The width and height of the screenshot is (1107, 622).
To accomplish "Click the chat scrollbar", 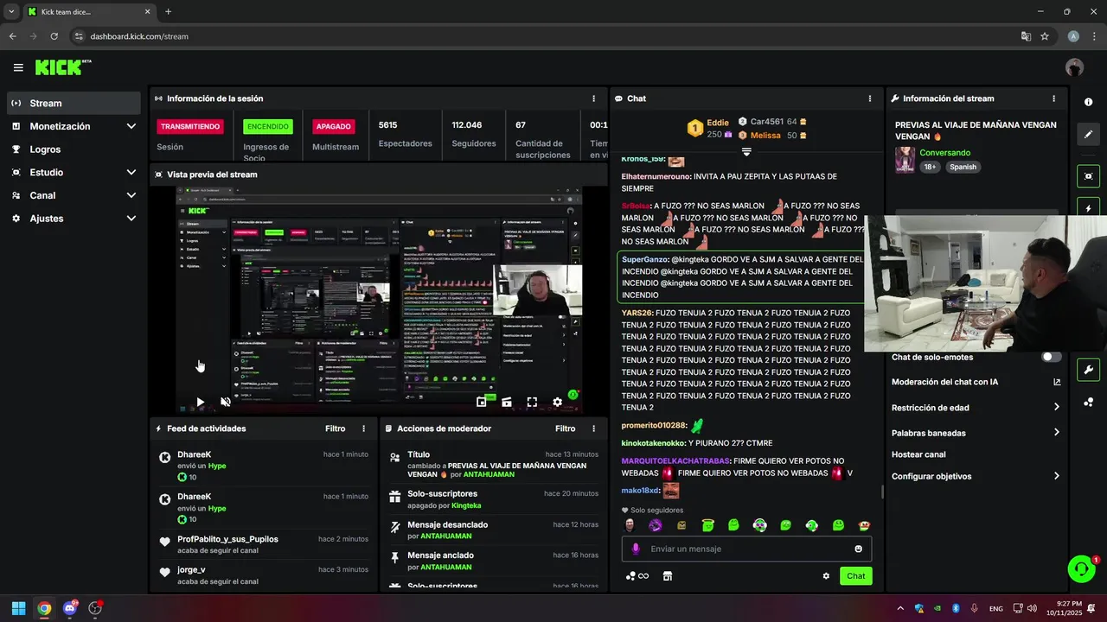I will click(x=881, y=491).
